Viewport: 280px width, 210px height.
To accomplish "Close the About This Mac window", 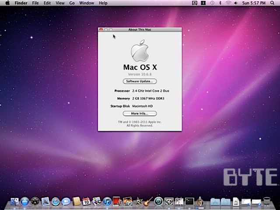I will tap(101, 29).
